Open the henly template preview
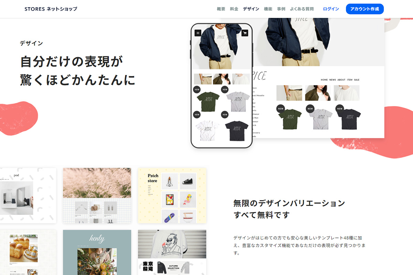 97,252
